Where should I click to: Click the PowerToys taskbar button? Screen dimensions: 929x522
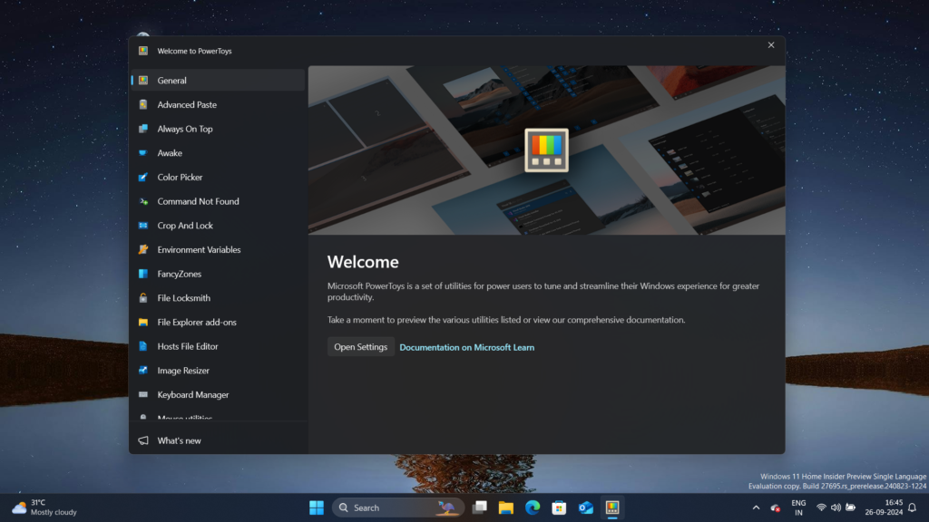pyautogui.click(x=612, y=507)
